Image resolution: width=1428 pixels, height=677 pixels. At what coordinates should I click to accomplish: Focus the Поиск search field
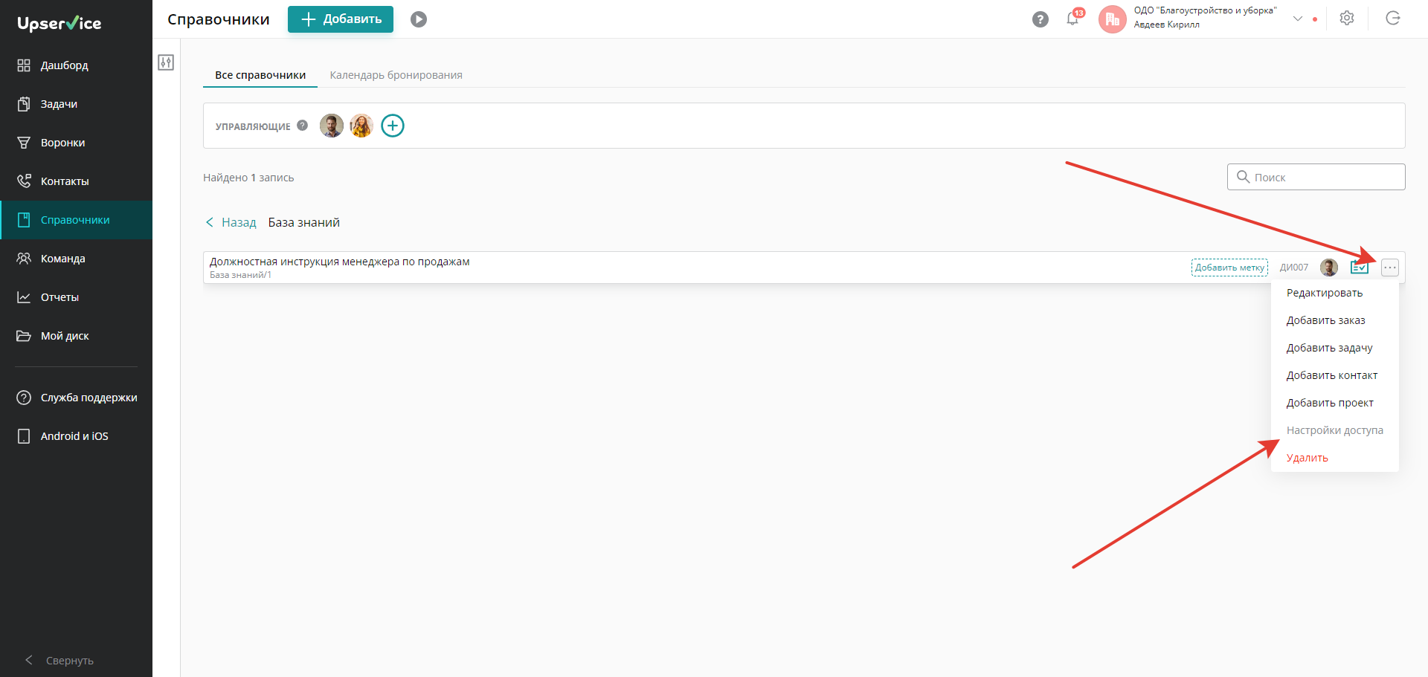[x=1316, y=177]
